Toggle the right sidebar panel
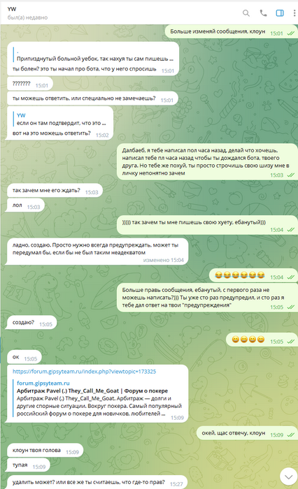This screenshot has height=489, width=298. [280, 13]
